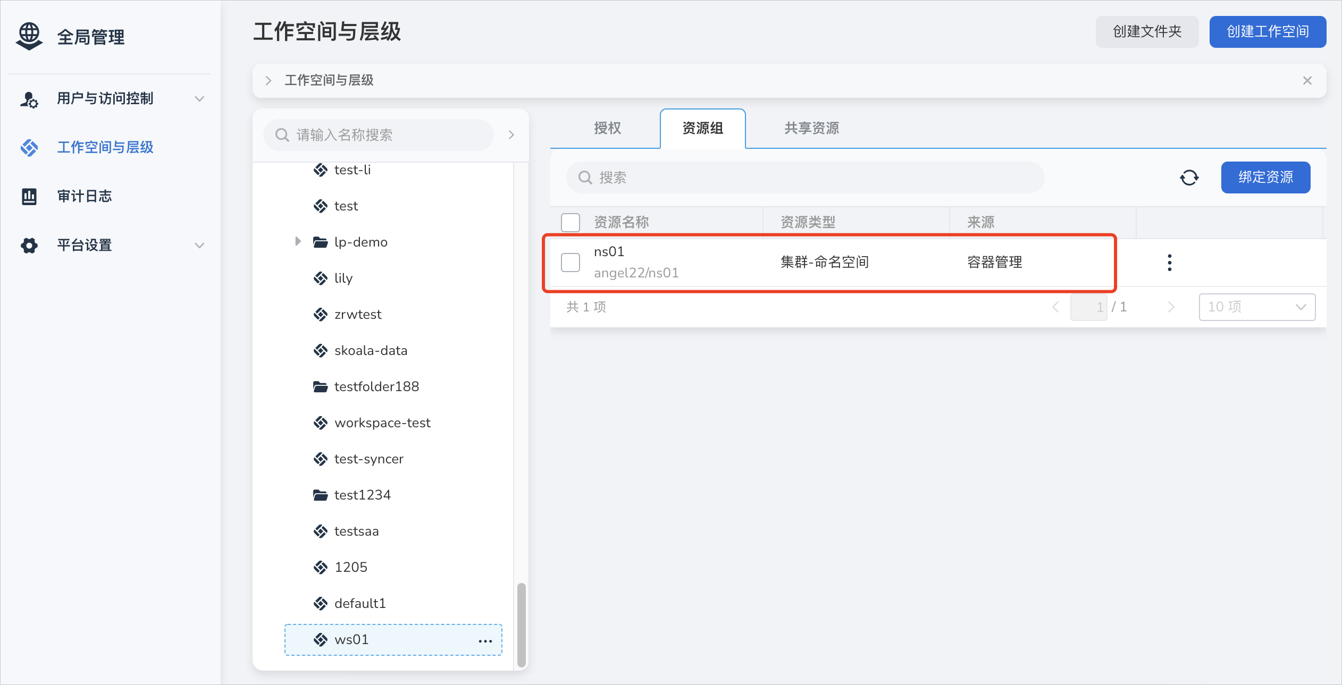
Task: Click the lily workspace icon
Action: 320,278
